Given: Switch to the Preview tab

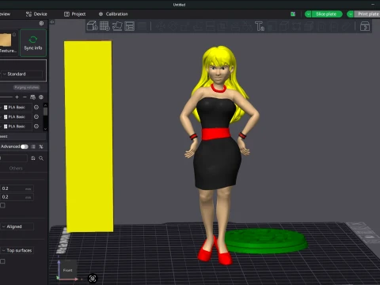Looking at the screenshot, I should 5,14.
